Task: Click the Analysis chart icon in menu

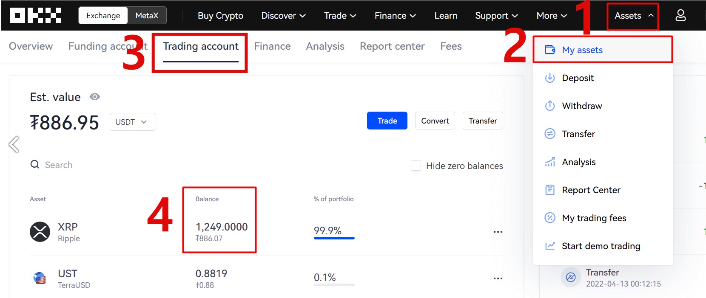Action: 550,162
